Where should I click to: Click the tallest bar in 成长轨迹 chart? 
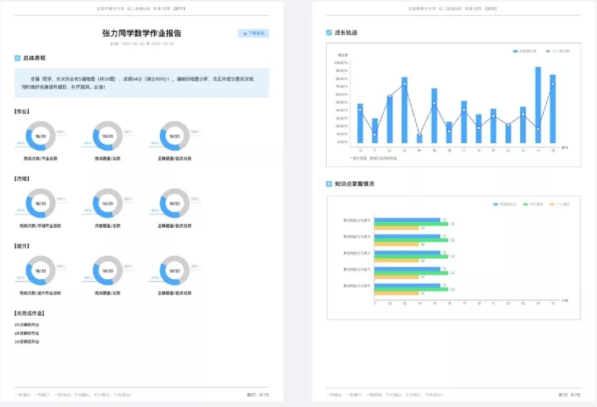(x=538, y=105)
